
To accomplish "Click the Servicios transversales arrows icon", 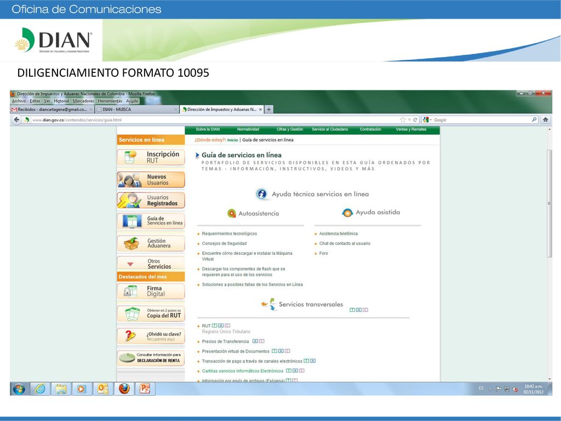I will (x=268, y=304).
